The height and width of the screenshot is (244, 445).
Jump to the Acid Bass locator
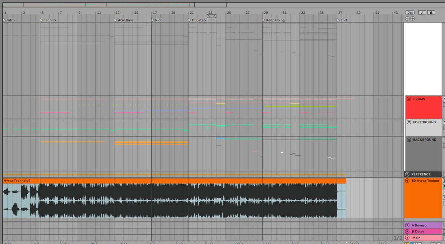[124, 20]
